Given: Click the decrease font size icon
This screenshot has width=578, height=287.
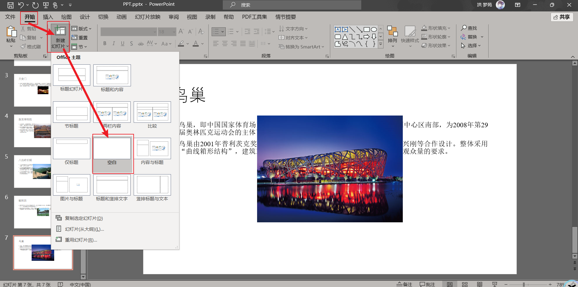Looking at the screenshot, I should (x=191, y=31).
